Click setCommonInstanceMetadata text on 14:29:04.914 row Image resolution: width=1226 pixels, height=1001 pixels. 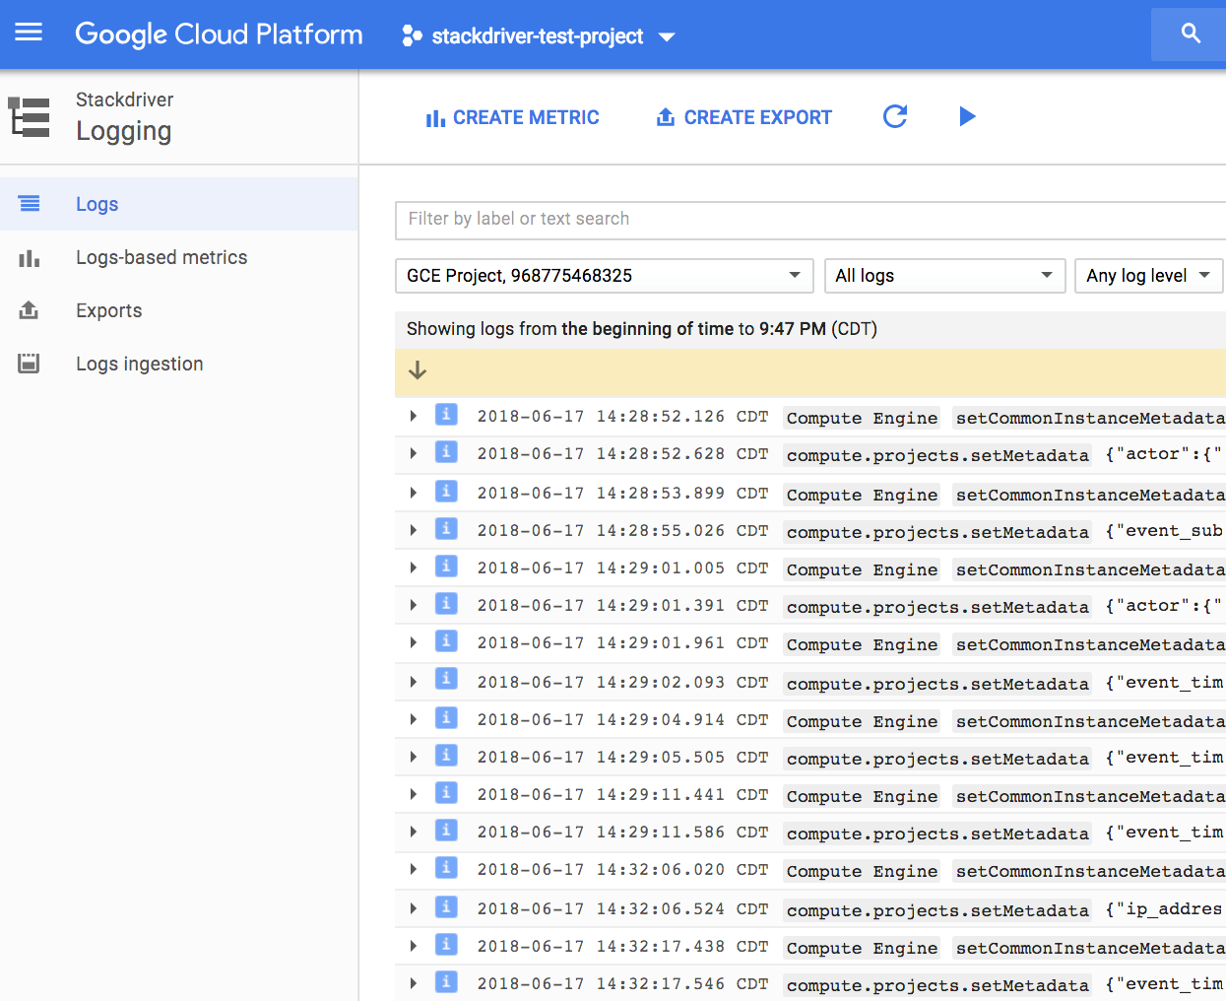(x=1090, y=721)
